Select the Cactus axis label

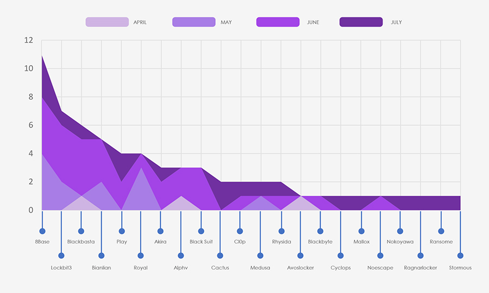[x=220, y=268]
